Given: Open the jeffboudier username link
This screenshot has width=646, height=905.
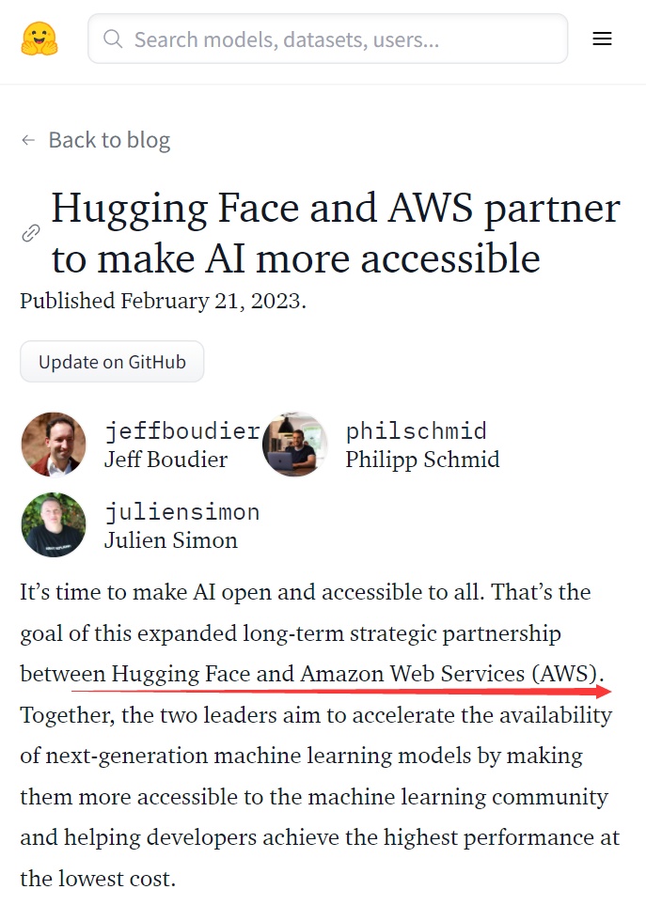Looking at the screenshot, I should 182,431.
